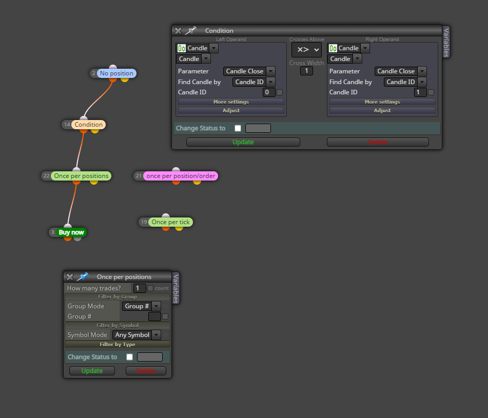The image size is (488, 418).
Task: Click Group # input field
Action: pos(154,316)
